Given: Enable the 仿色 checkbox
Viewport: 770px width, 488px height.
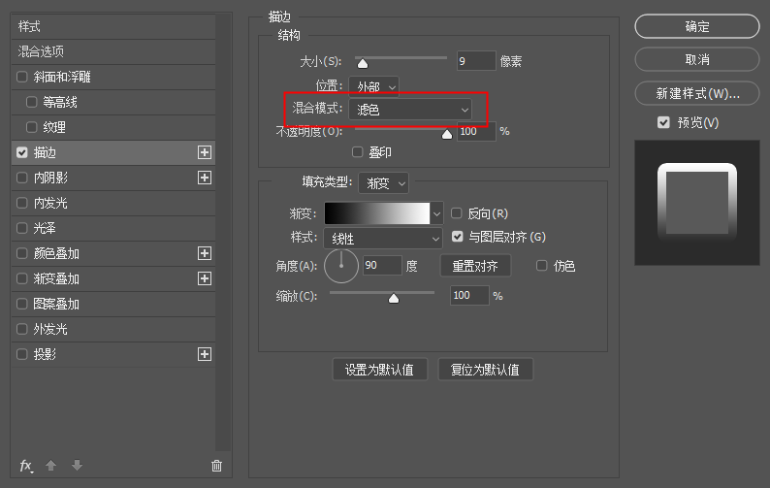Looking at the screenshot, I should click(541, 266).
